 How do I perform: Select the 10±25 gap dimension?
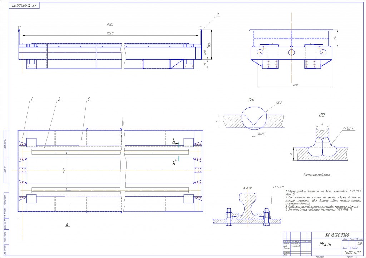(x=261, y=134)
